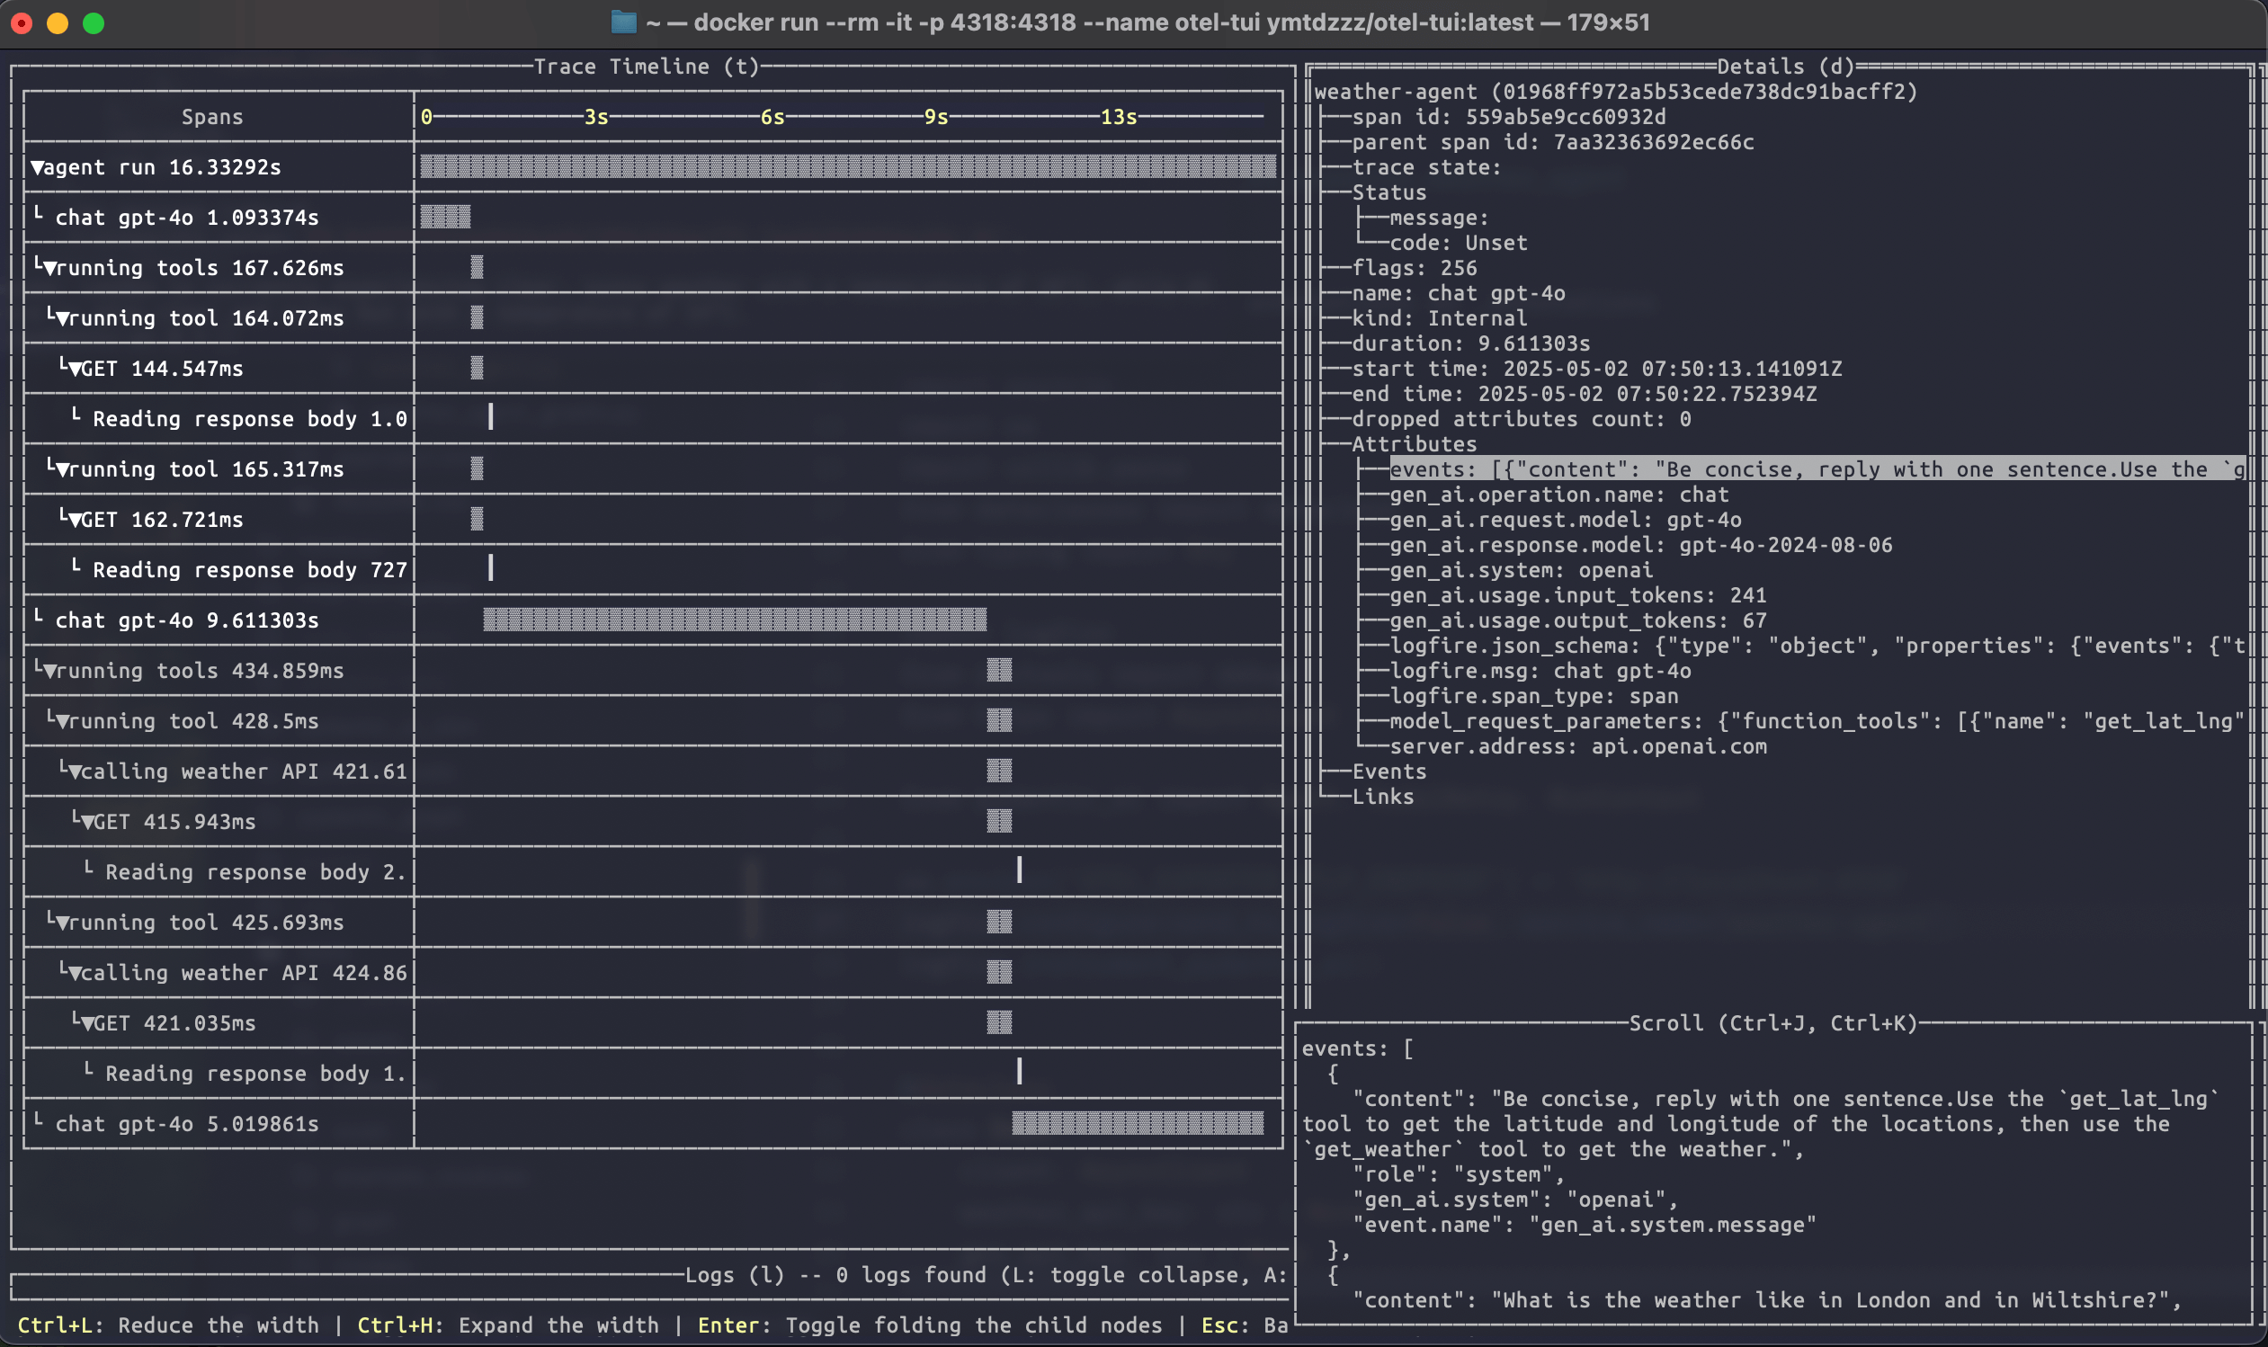This screenshot has width=2268, height=1347.
Task: Toggle the GET 421.035ms span node
Action: [88, 1024]
